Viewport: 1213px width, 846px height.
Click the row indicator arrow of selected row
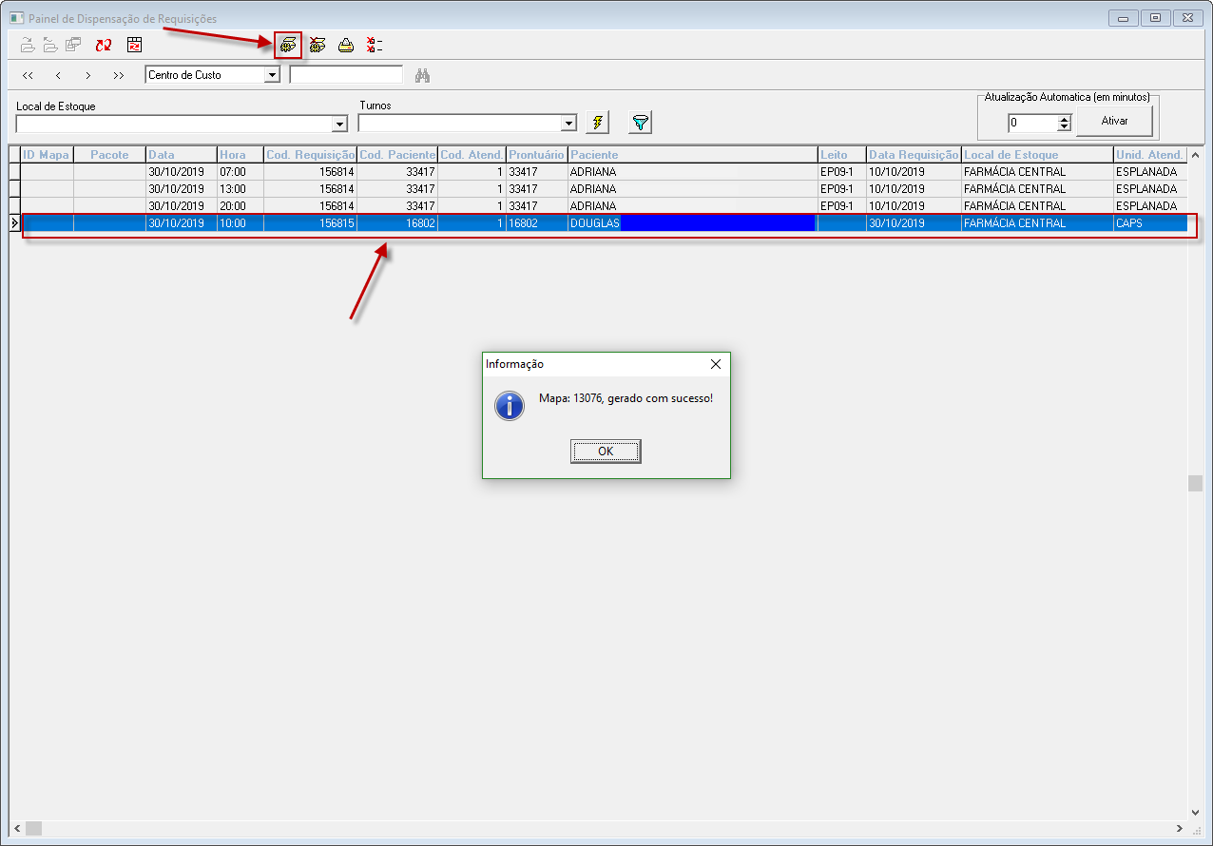[14, 223]
